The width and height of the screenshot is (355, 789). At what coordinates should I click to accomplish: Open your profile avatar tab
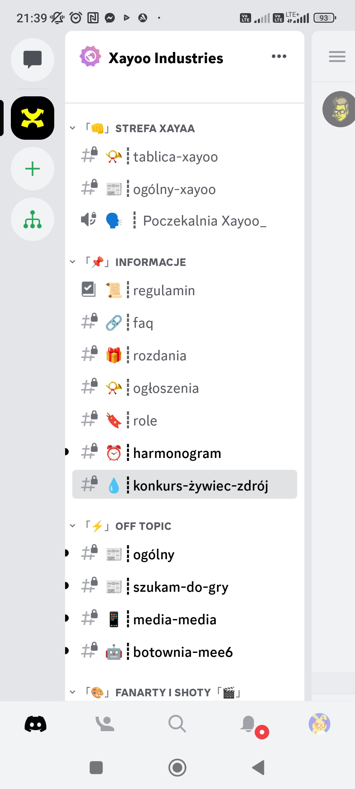point(319,724)
